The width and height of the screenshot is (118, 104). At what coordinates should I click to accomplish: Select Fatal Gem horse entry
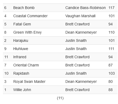pos(22,24)
